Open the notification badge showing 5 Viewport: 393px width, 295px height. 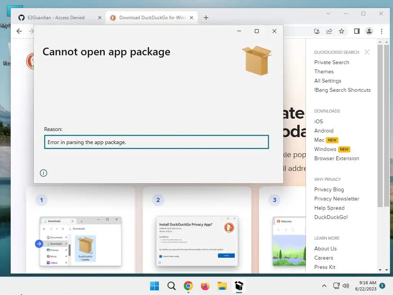(x=382, y=285)
